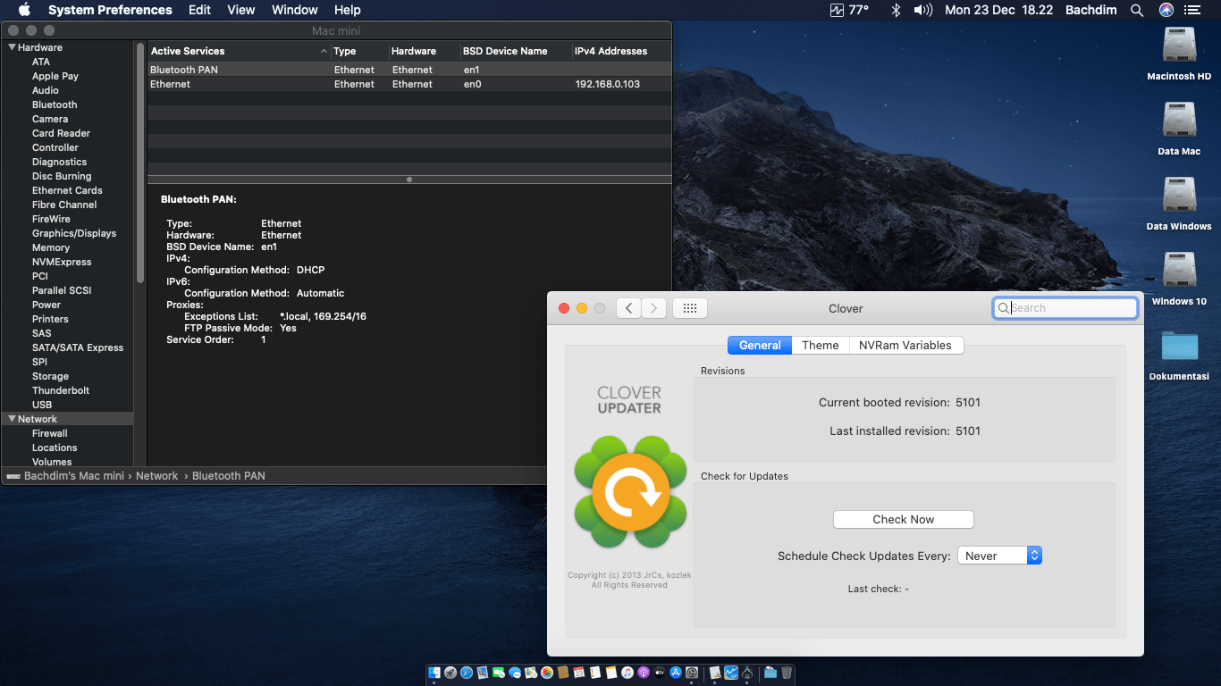Click Bachdim's Mac mini in path bar
This screenshot has width=1221, height=686.
[x=74, y=476]
